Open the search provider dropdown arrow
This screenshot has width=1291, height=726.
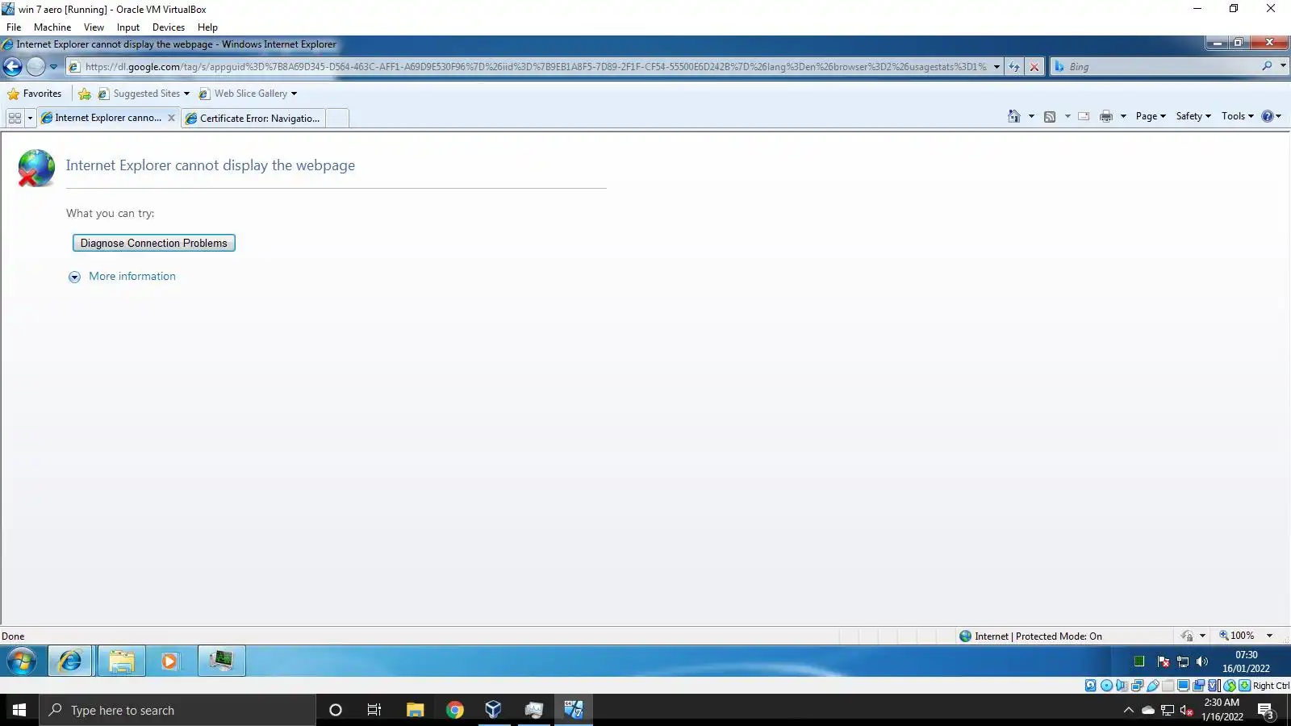[1283, 66]
